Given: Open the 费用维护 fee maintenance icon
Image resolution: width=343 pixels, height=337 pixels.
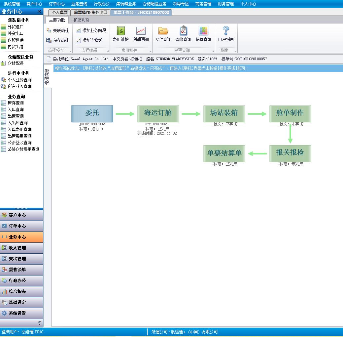Looking at the screenshot, I should [120, 34].
